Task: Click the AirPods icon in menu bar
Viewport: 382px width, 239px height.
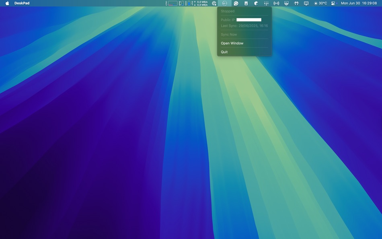Action: (296, 3)
